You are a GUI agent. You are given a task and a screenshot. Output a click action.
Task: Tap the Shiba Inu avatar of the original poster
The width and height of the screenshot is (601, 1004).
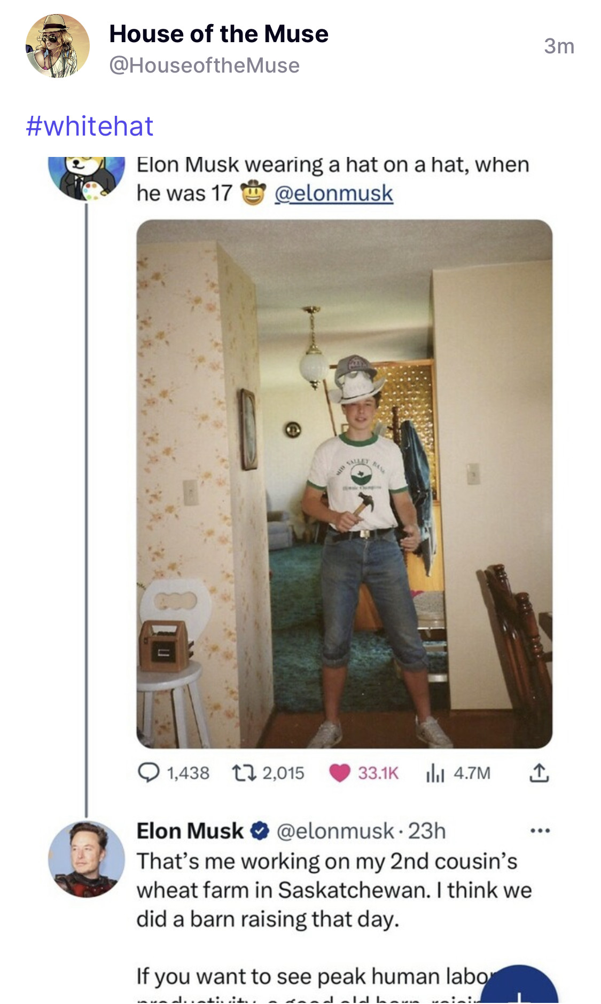pyautogui.click(x=87, y=178)
